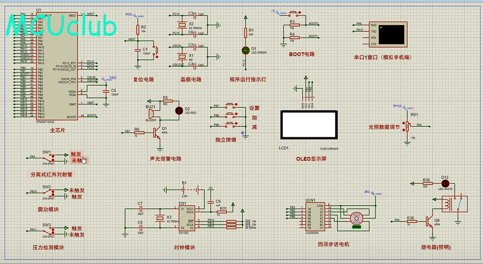Click the OLED显示屏 label
483x264 pixels.
pyautogui.click(x=311, y=159)
